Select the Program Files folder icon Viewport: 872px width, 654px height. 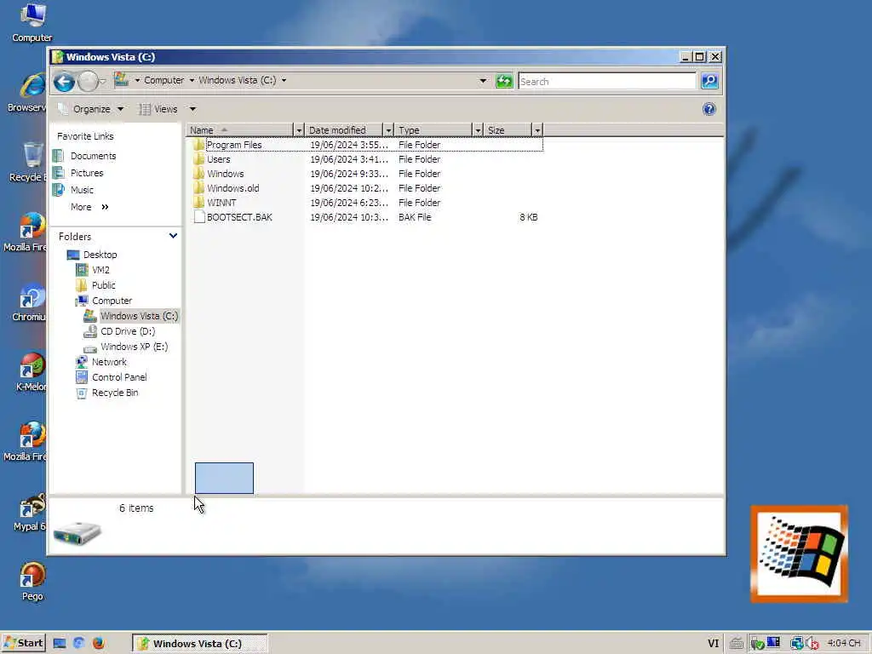pyautogui.click(x=198, y=145)
